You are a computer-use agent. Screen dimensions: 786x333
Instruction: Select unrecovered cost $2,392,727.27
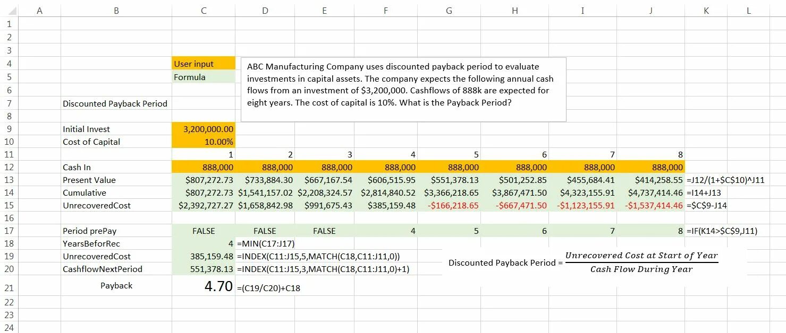point(203,205)
